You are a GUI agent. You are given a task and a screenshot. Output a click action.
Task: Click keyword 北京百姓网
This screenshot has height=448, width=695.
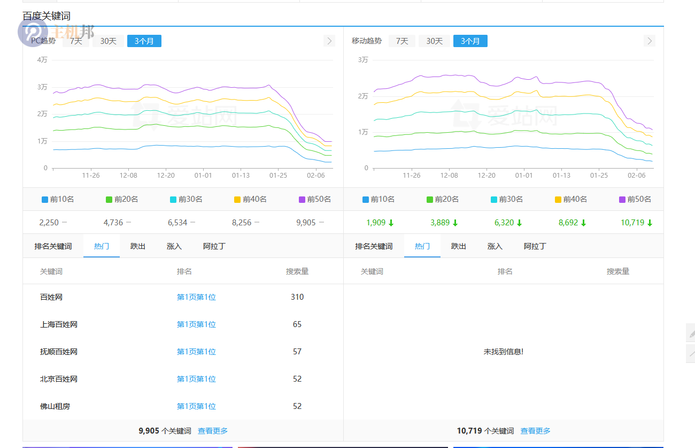pos(59,379)
